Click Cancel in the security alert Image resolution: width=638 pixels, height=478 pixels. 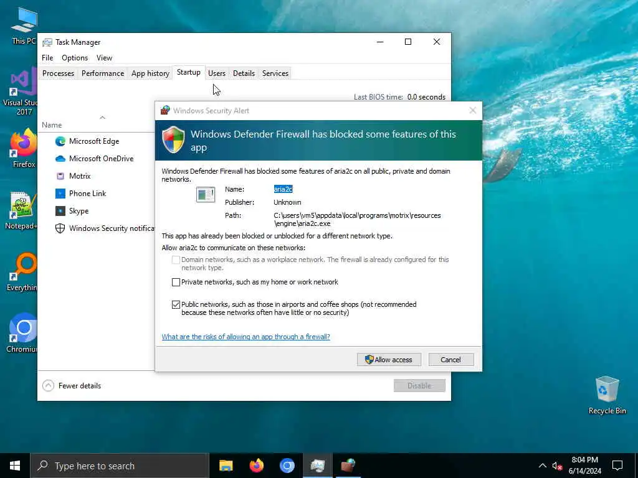pos(451,360)
